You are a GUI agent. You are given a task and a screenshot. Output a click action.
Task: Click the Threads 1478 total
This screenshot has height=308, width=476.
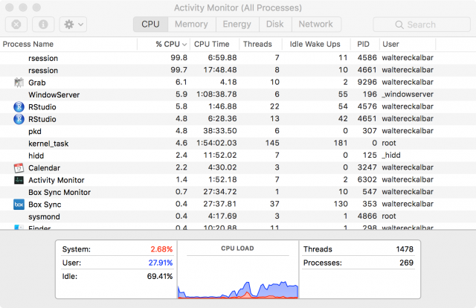click(x=405, y=249)
